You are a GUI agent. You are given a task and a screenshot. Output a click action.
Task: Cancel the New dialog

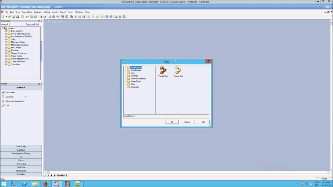(x=187, y=122)
